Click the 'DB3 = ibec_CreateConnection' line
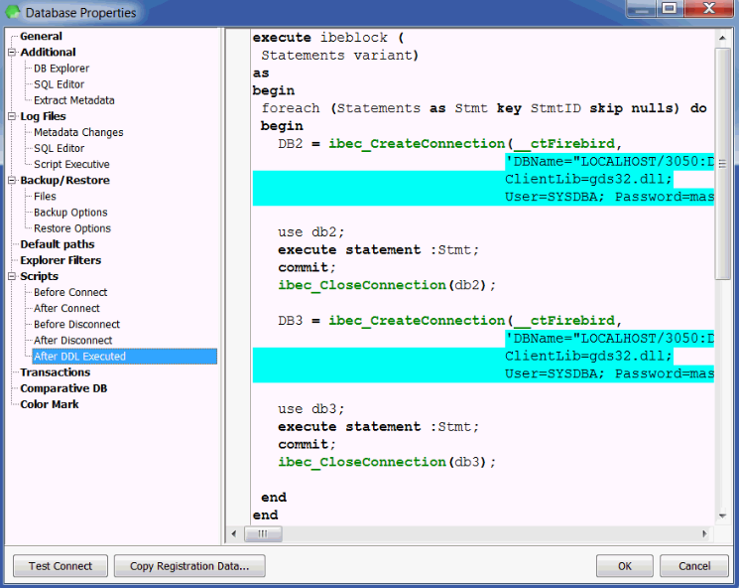Image resolution: width=739 pixels, height=588 pixels. [x=449, y=321]
